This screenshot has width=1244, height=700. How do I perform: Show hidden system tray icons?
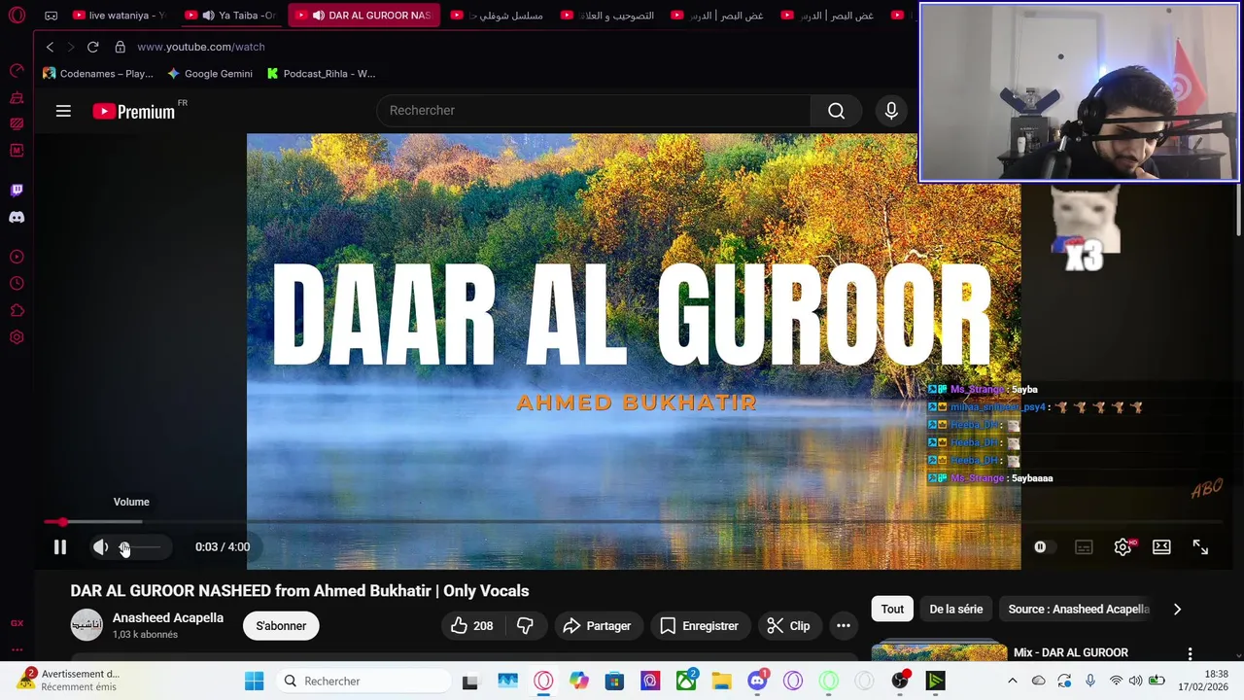coord(1012,682)
